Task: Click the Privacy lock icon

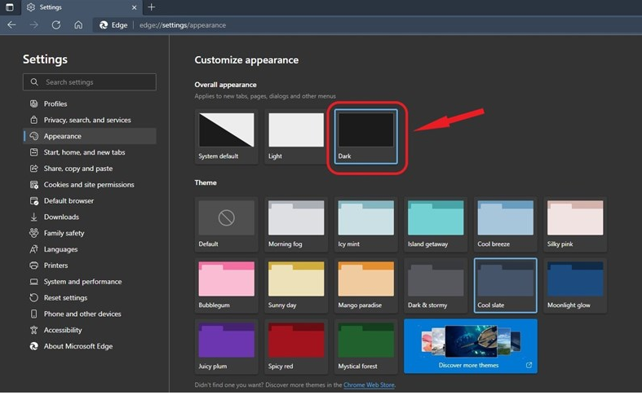Action: tap(34, 120)
